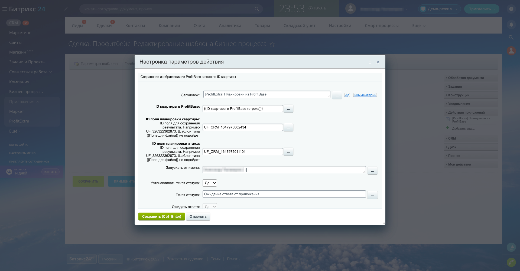Click Отменить button in dialog

click(198, 217)
